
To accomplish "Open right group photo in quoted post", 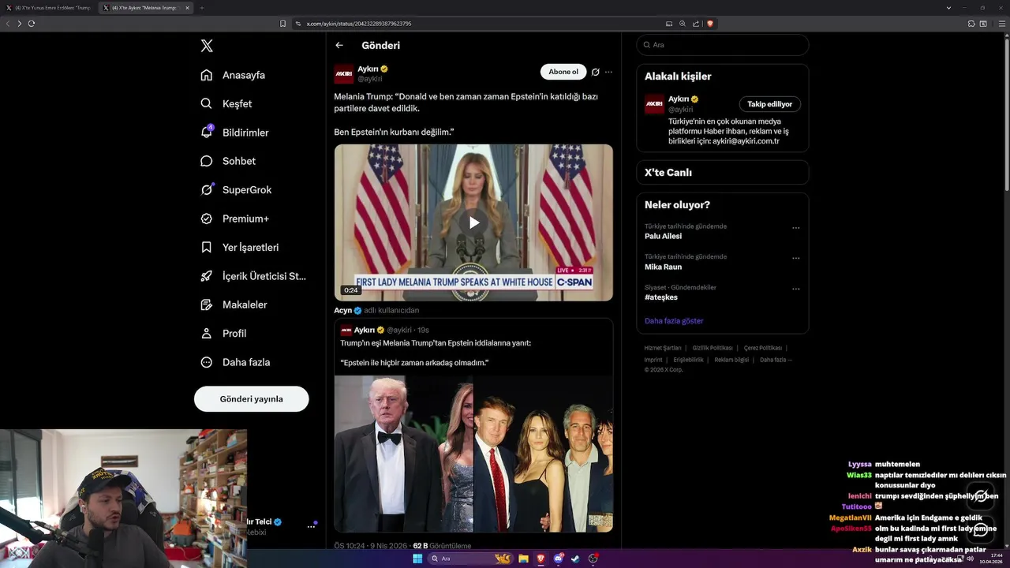I will tap(544, 454).
